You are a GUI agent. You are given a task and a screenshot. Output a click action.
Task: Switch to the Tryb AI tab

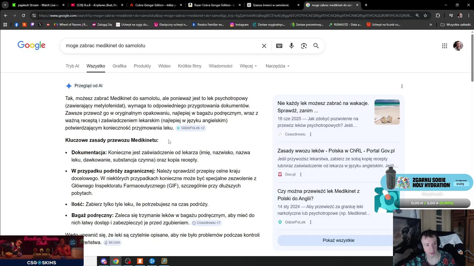click(x=72, y=66)
